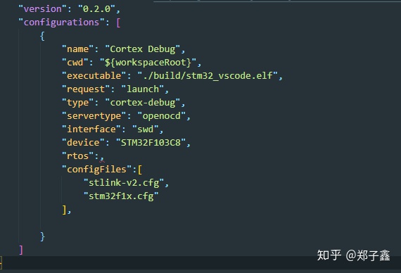Click the pink closing bracket of configurations
Screen dimensions: 401x273
[x=21, y=250]
